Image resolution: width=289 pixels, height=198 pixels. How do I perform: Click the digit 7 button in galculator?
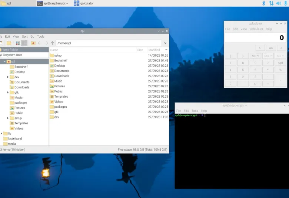click(x=230, y=63)
